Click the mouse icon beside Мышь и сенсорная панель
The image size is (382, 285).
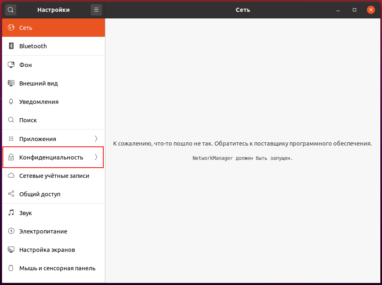pyautogui.click(x=11, y=268)
